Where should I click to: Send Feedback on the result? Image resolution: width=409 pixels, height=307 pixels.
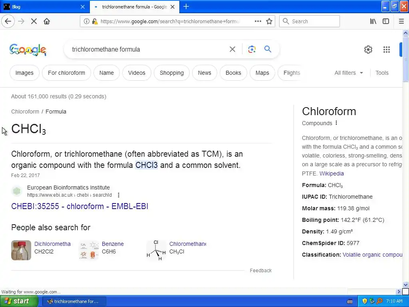click(260, 271)
